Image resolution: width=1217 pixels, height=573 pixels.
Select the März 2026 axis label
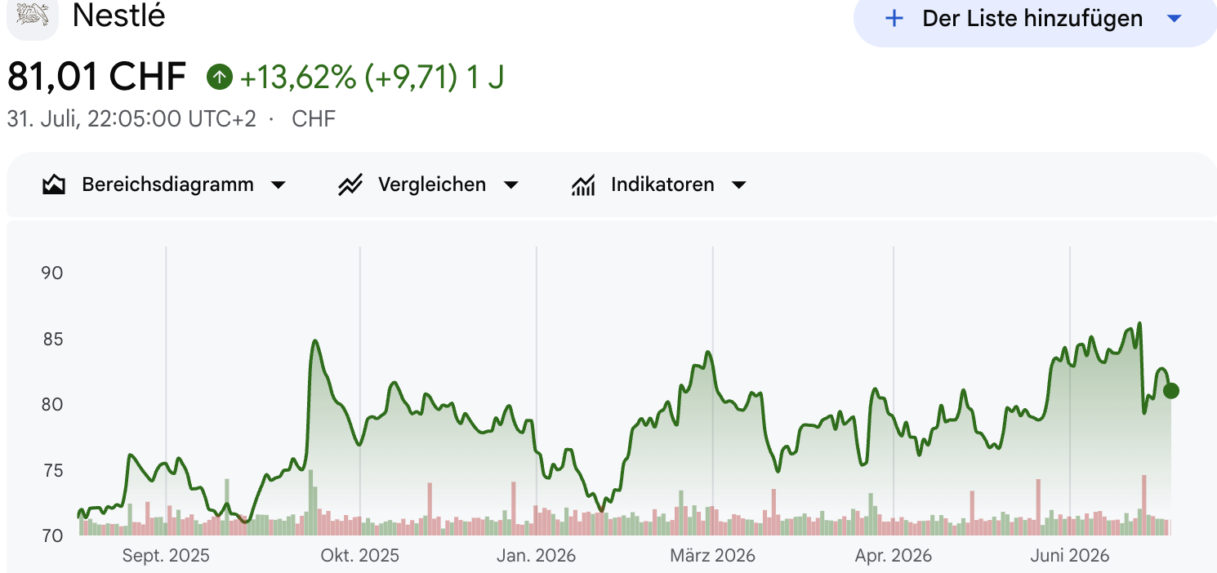(713, 556)
